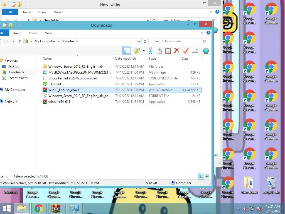This screenshot has height=214, width=285.
Task: Open the Start button on taskbar
Action: tap(7, 208)
